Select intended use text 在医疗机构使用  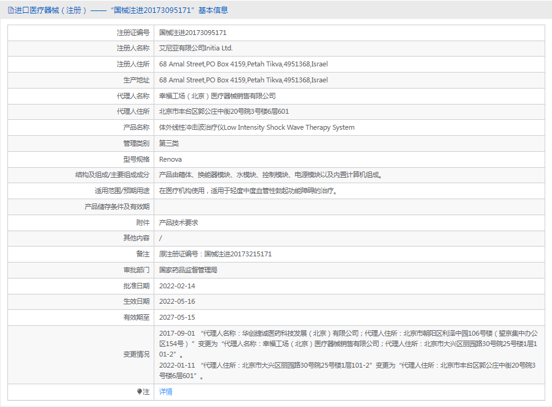coord(182,191)
